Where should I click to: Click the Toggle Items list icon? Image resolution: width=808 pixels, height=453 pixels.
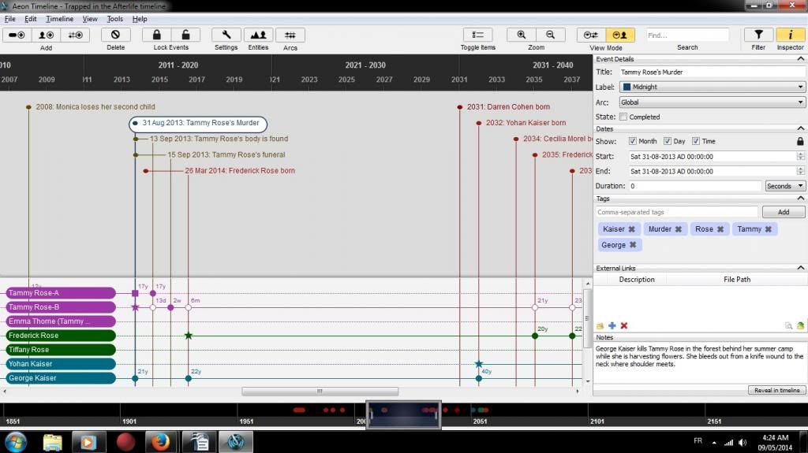[477, 35]
